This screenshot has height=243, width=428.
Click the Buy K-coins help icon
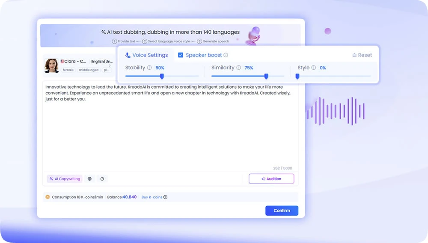tap(165, 197)
